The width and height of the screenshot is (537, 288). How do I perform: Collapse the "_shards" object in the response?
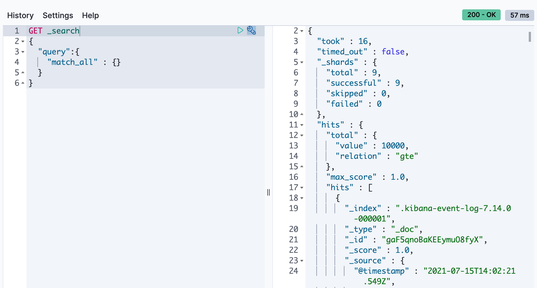click(x=302, y=62)
